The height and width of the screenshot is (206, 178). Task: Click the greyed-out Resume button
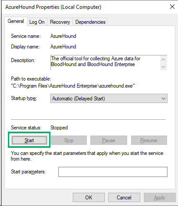(x=149, y=140)
